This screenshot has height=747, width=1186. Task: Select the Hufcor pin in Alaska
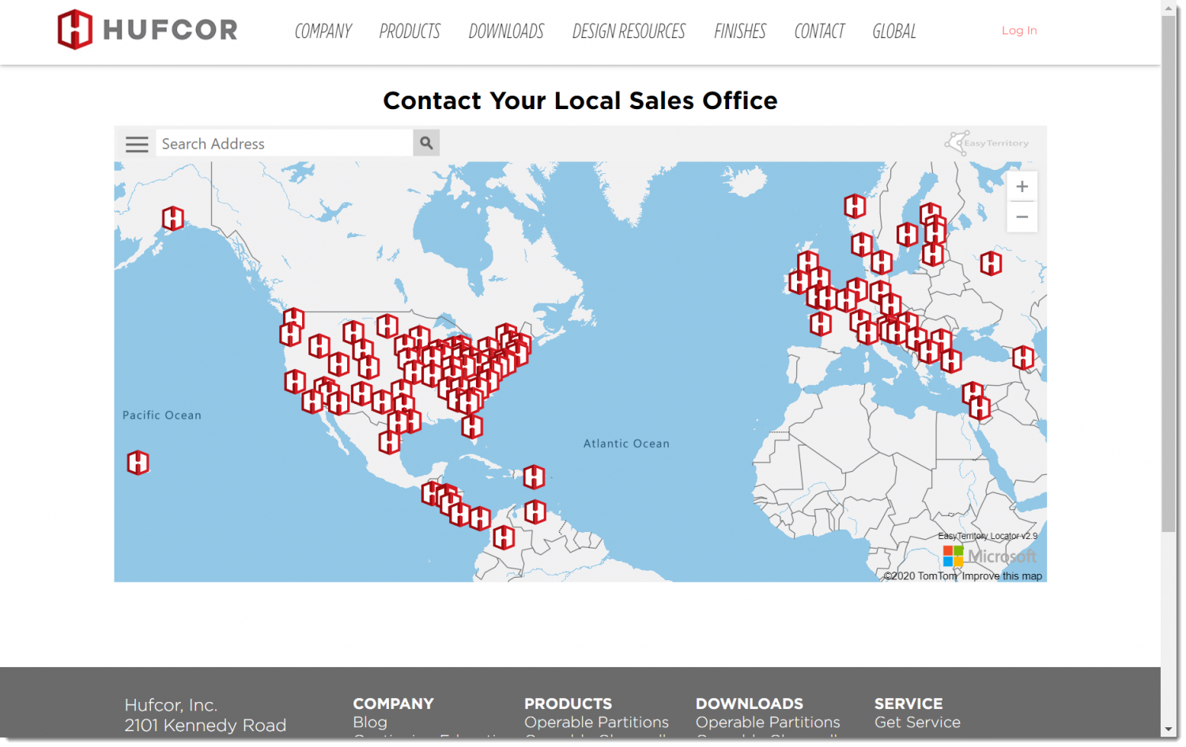tap(172, 217)
